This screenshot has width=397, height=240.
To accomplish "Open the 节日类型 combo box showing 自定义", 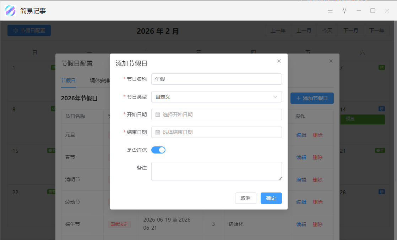I will coord(213,97).
